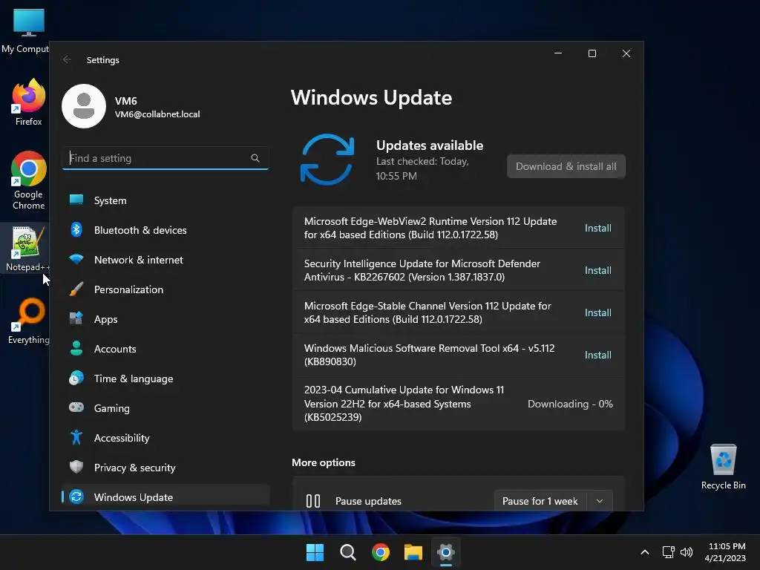Click Windows Update sync icon in sidebar

(x=76, y=497)
